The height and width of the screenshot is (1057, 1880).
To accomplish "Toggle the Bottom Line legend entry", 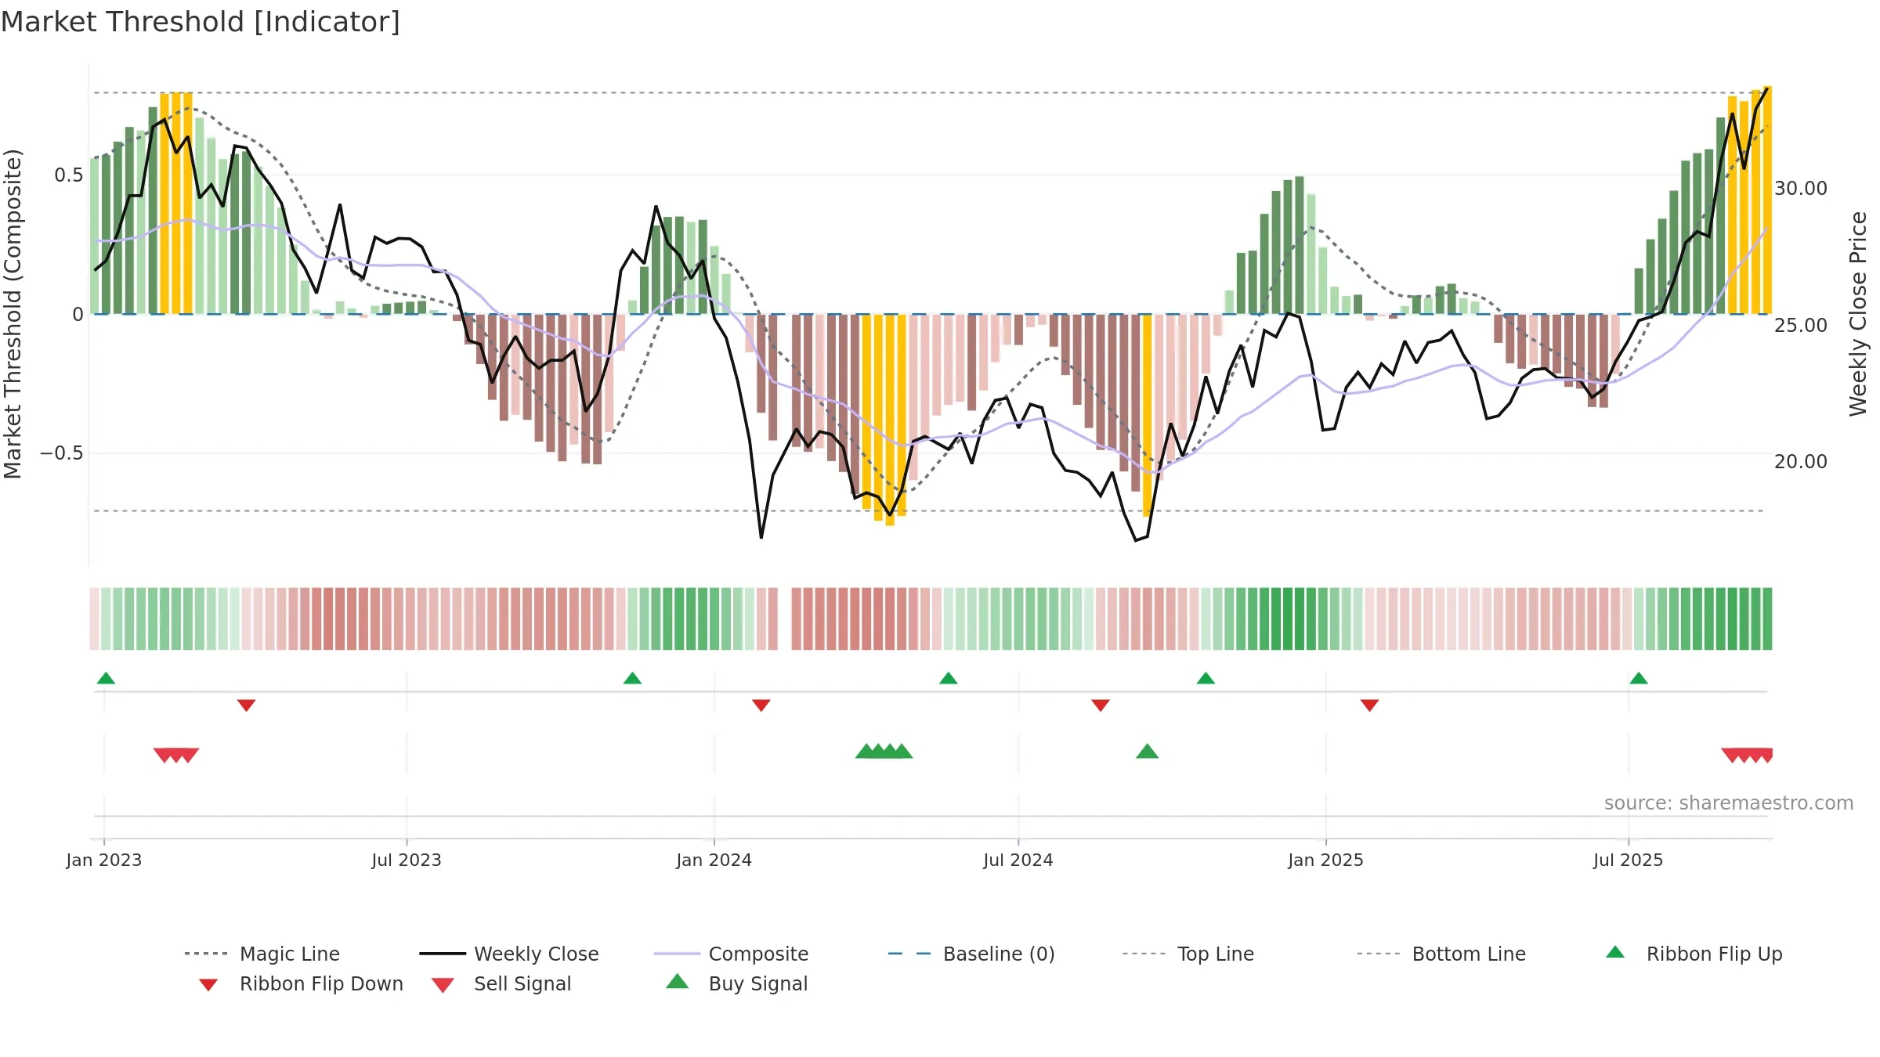I will pos(1441,954).
